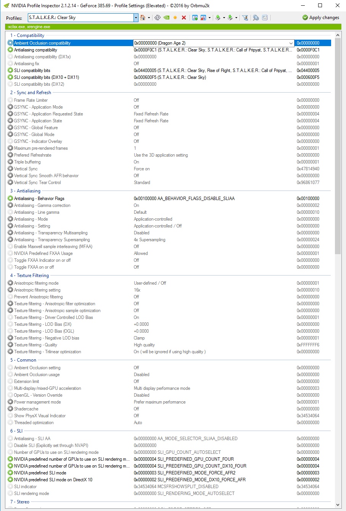Screen dimensions: 346x511
Task: Click the gear icon beside Triple buffering
Action: point(10,162)
